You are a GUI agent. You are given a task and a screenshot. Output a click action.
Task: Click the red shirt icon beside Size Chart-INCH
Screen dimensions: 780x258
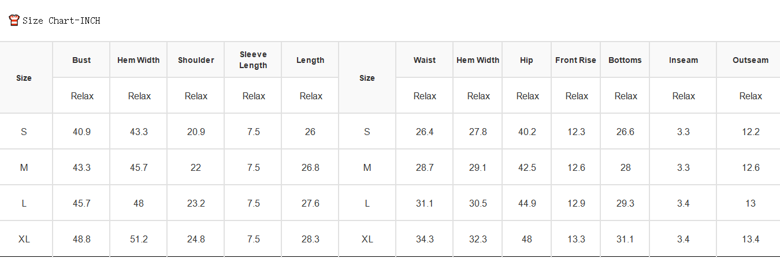pos(14,20)
